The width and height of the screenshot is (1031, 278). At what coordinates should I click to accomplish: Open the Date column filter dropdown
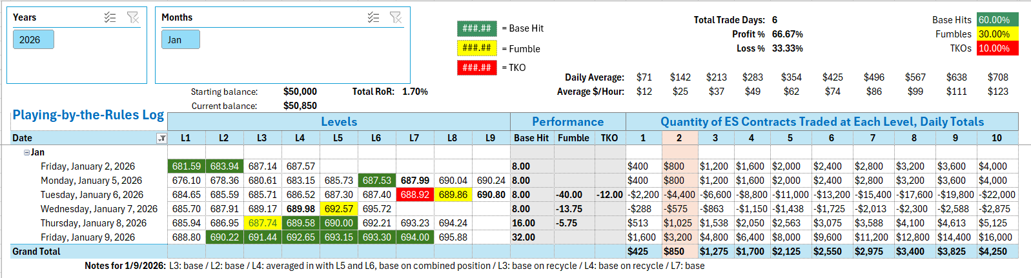pos(161,138)
